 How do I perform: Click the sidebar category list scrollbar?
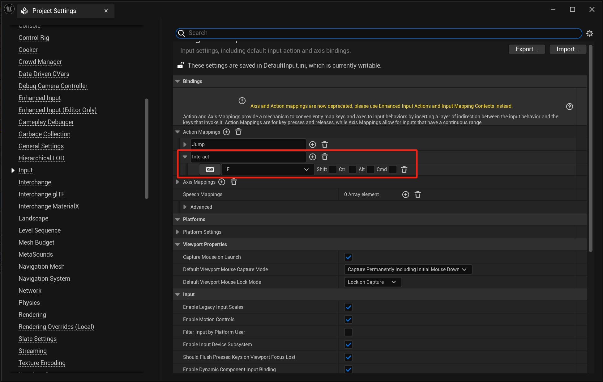click(147, 149)
